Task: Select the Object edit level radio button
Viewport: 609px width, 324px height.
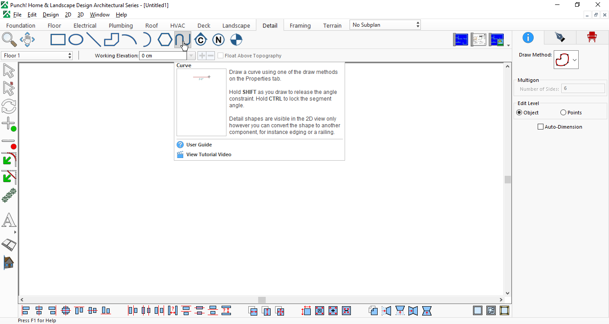Action: pyautogui.click(x=519, y=113)
